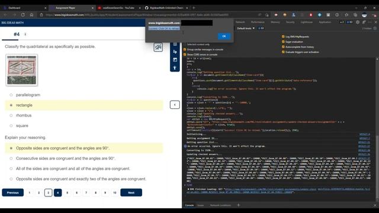Select the Network conditions drawer tab
This screenshot has width=379, height=213.
[x=220, y=205]
